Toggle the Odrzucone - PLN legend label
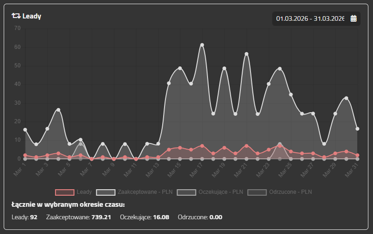Screen dimensions: 373x234 (x=291, y=192)
